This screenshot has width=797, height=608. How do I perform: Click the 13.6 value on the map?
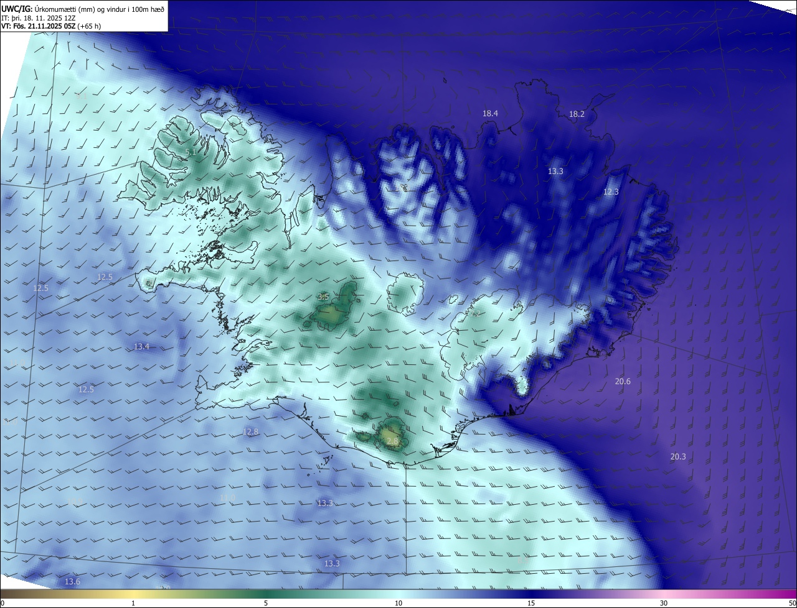tap(72, 581)
